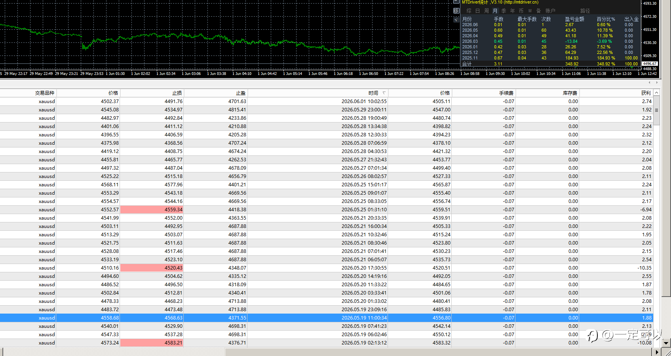Image resolution: width=671 pixels, height=356 pixels.
Task: Click the 合计 total row label
Action: 467,64
